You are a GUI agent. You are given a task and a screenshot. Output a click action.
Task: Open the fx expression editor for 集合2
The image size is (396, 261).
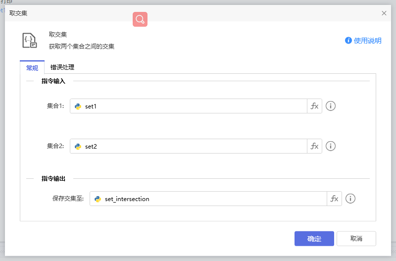coord(314,146)
